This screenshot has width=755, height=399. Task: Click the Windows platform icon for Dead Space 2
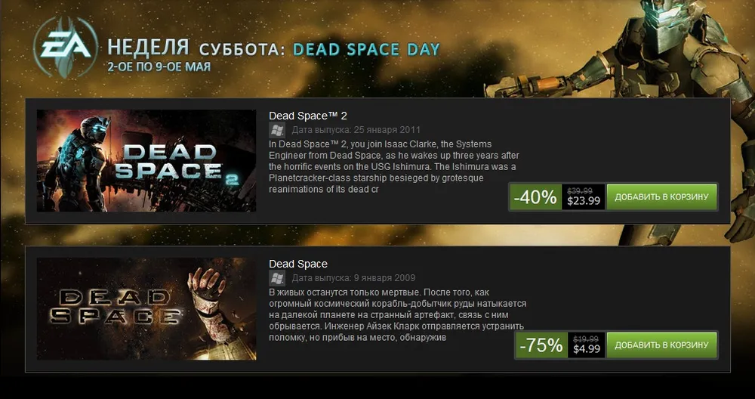pos(276,130)
